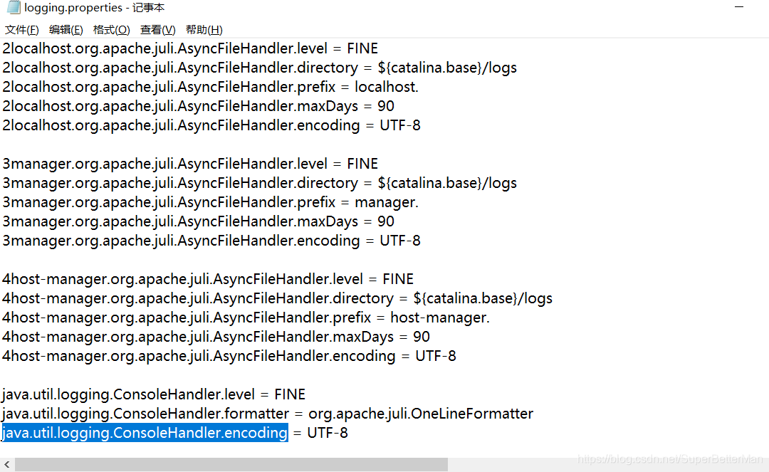Click the horizontal scrollbar left arrow
Viewport: 769px width, 472px height.
(x=7, y=465)
